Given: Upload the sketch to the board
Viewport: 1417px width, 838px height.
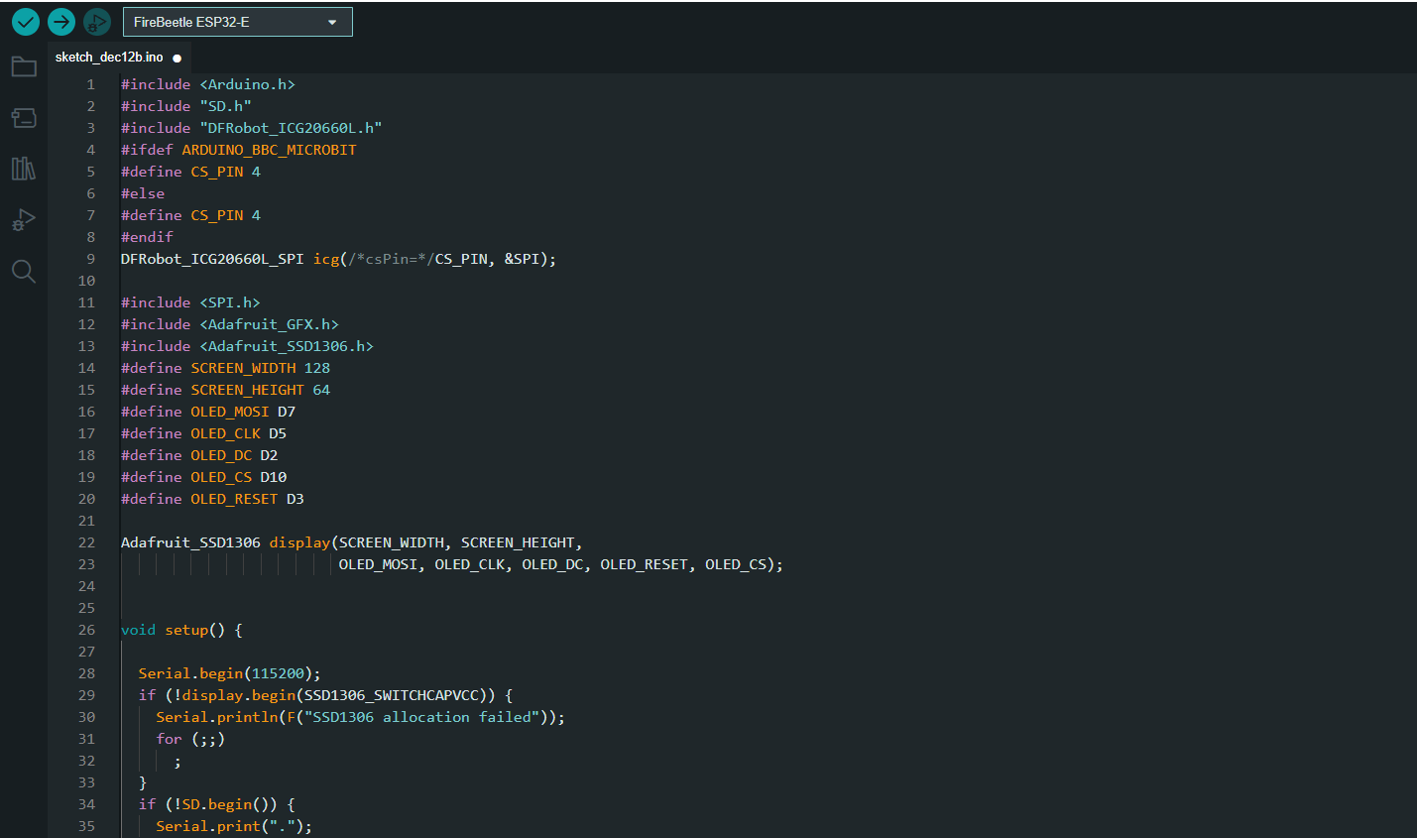Looking at the screenshot, I should click(60, 21).
